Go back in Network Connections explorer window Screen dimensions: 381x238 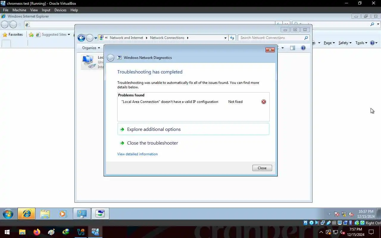81,38
